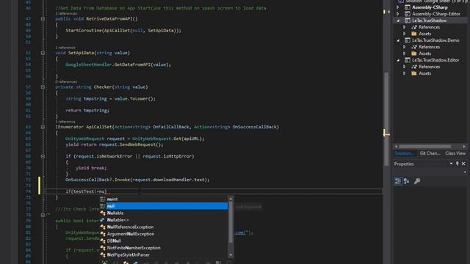Select Assembly-CSharp-Editor project
Image resolution: width=470 pixels, height=264 pixels.
(435, 14)
